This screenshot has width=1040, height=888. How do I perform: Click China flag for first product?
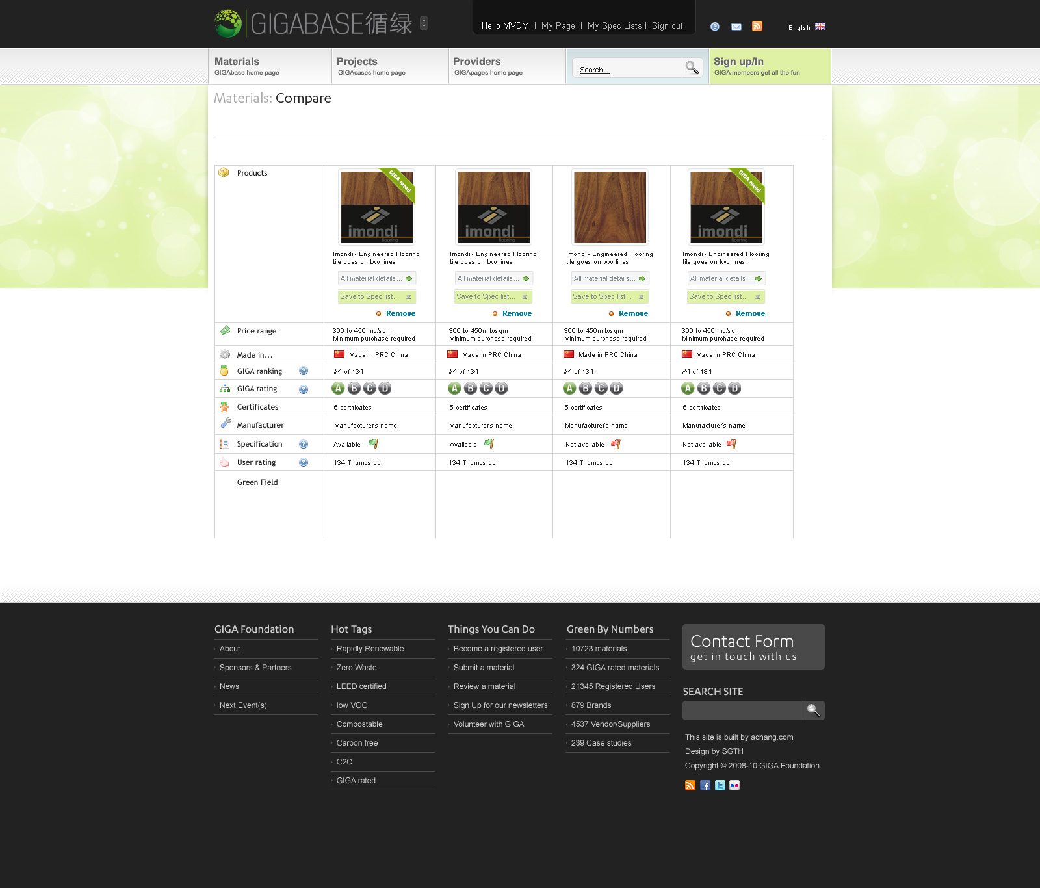coord(339,354)
